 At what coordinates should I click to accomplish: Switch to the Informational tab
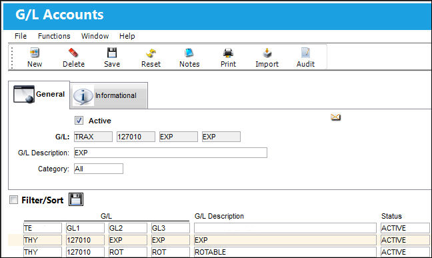pos(109,95)
